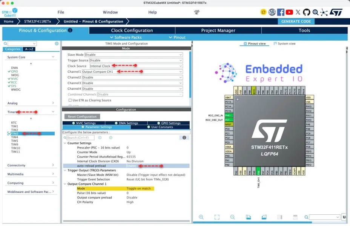Open the YouTube icon in the top bar

[289, 12]
